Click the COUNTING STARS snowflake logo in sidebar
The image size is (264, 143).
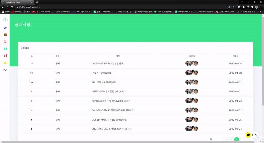pyautogui.click(x=5, y=19)
